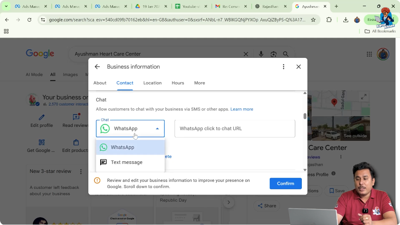The image size is (400, 225).
Task: Switch to the 19 Jan Drive tab
Action: 151,7
